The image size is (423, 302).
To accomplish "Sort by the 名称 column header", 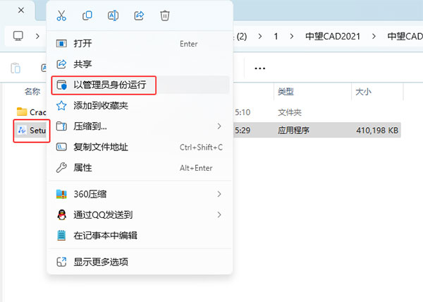I will coord(32,92).
